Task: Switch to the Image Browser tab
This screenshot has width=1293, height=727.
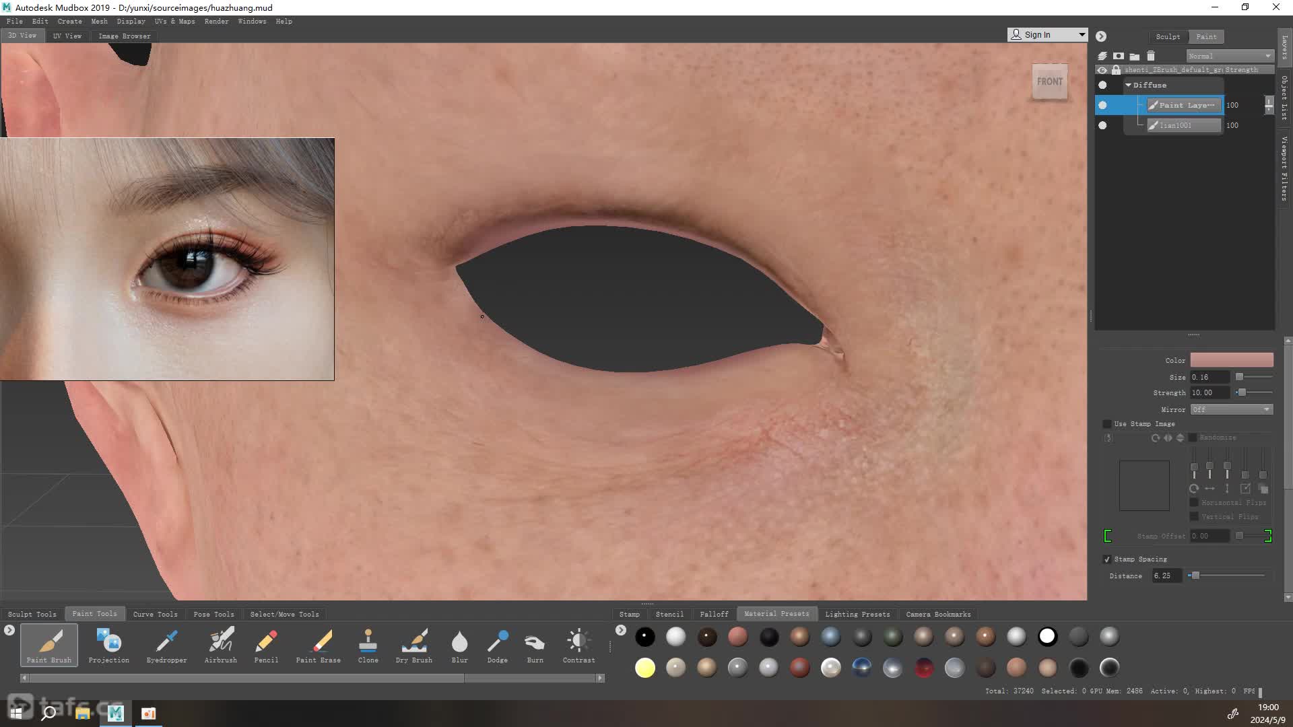Action: click(x=125, y=36)
